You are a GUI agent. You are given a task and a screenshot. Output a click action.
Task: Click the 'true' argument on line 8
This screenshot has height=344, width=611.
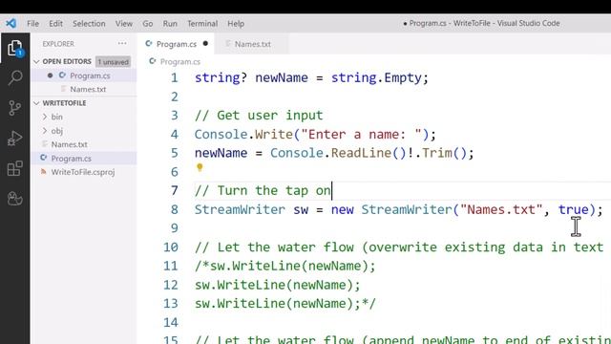click(x=573, y=209)
